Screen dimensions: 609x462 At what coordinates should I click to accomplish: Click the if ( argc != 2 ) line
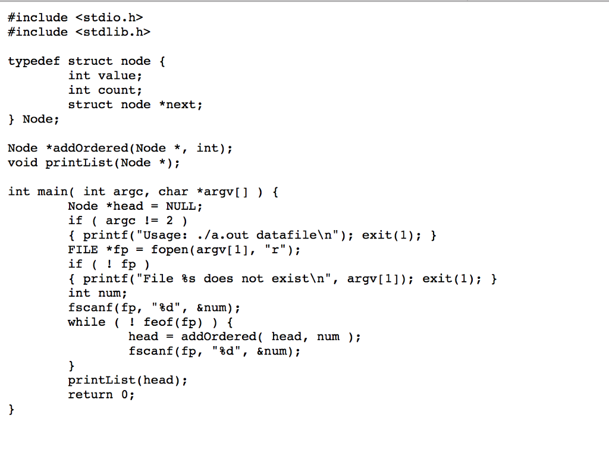tap(127, 221)
